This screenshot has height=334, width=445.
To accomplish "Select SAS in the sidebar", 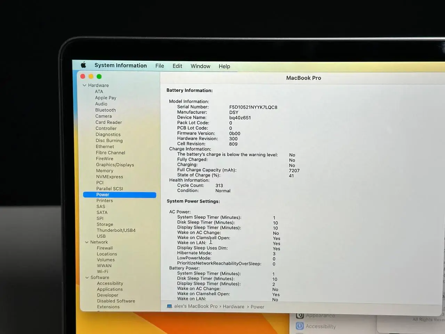I will coord(101,207).
